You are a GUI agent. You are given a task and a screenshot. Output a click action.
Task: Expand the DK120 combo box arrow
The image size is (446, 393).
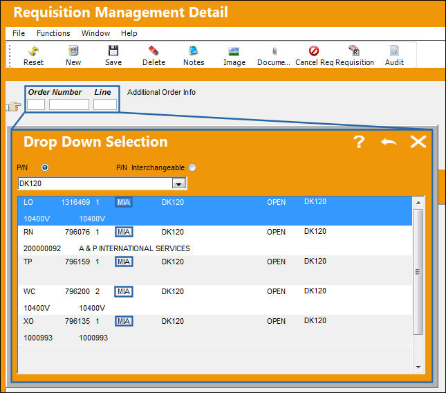[178, 183]
